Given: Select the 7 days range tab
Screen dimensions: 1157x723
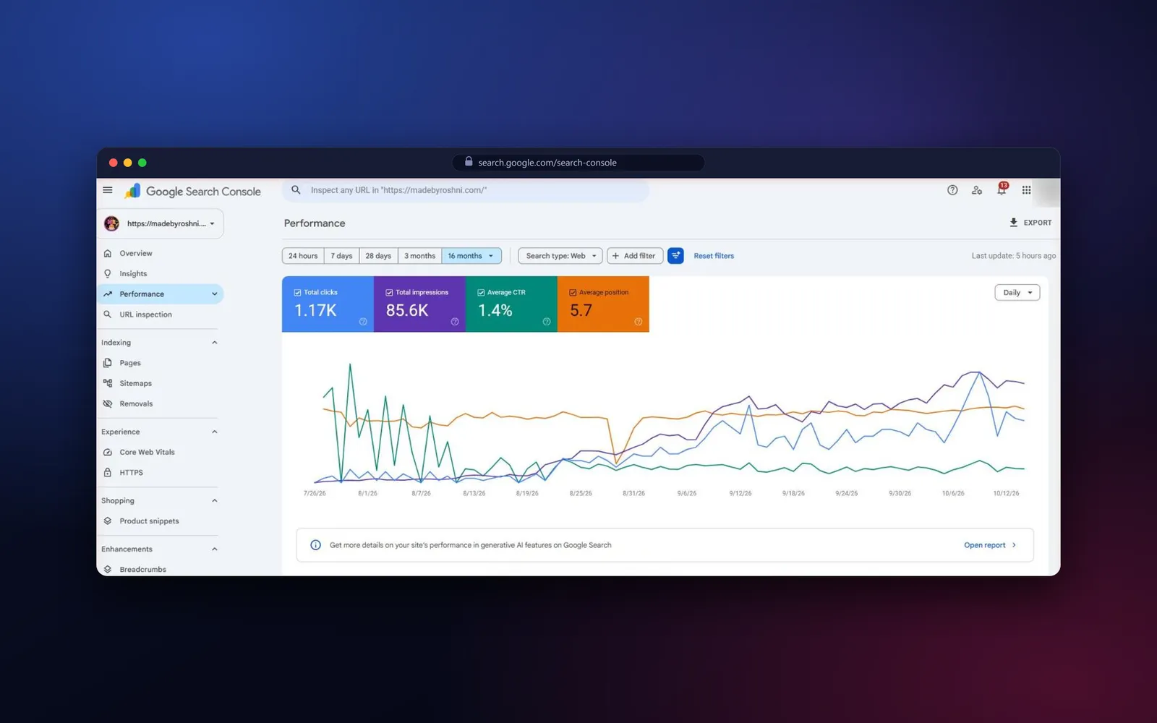Looking at the screenshot, I should click(341, 256).
